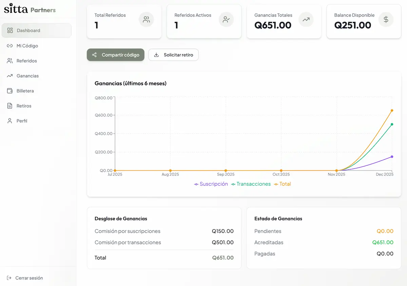Go to the Retiros section
This screenshot has height=286, width=407.
(24, 106)
